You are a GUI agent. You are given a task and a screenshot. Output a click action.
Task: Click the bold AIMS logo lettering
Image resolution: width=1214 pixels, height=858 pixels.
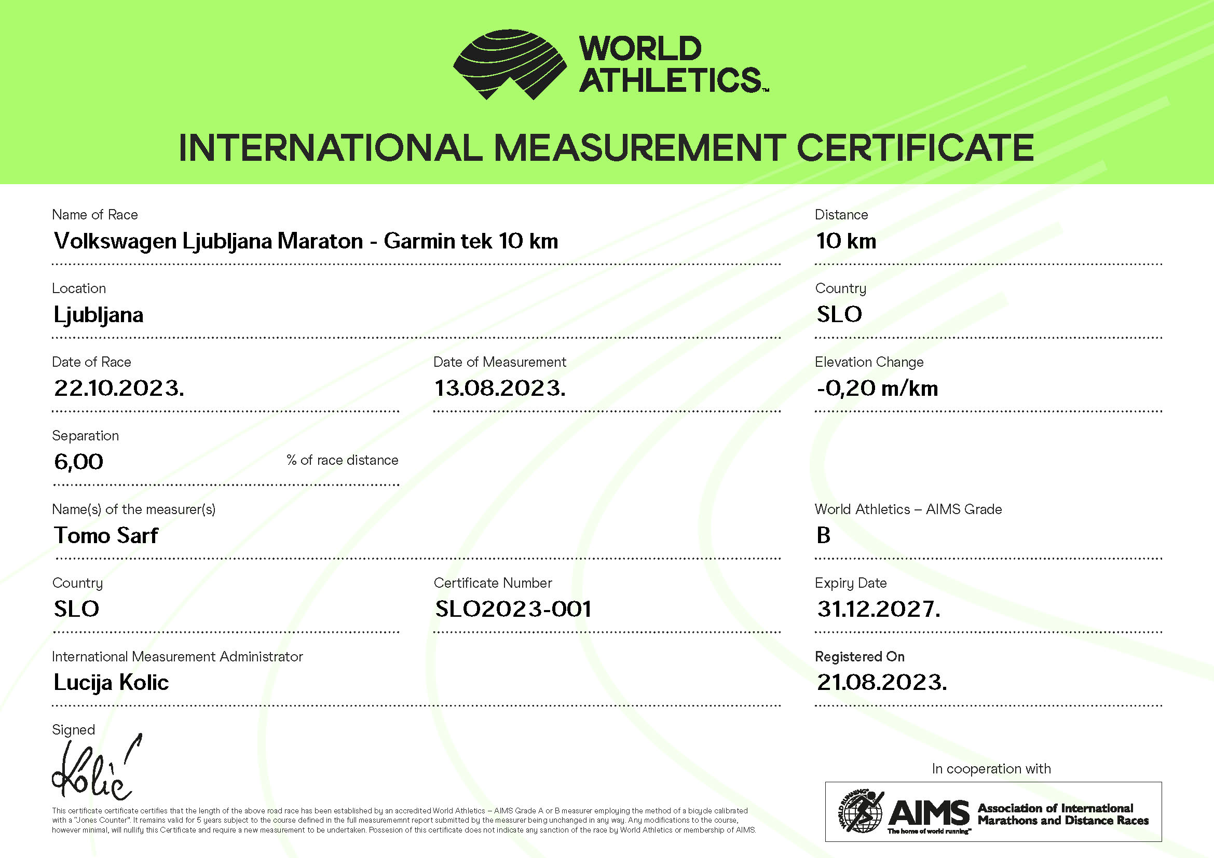929,812
